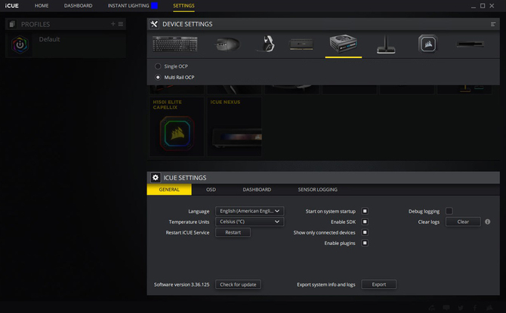This screenshot has width=506, height=313.
Task: Select the headset stand device icon
Action: pos(386,44)
